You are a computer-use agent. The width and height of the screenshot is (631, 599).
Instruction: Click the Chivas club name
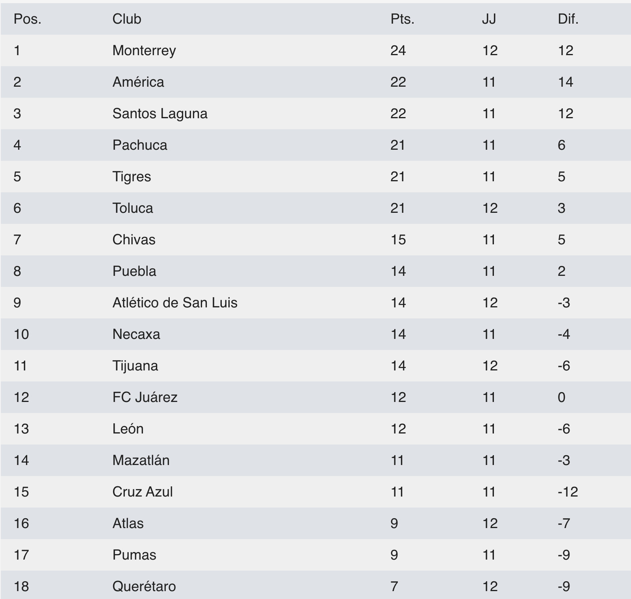tap(134, 240)
